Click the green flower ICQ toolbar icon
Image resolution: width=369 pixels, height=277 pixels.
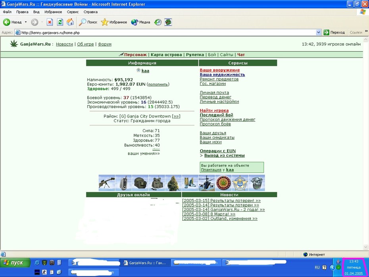168,22
